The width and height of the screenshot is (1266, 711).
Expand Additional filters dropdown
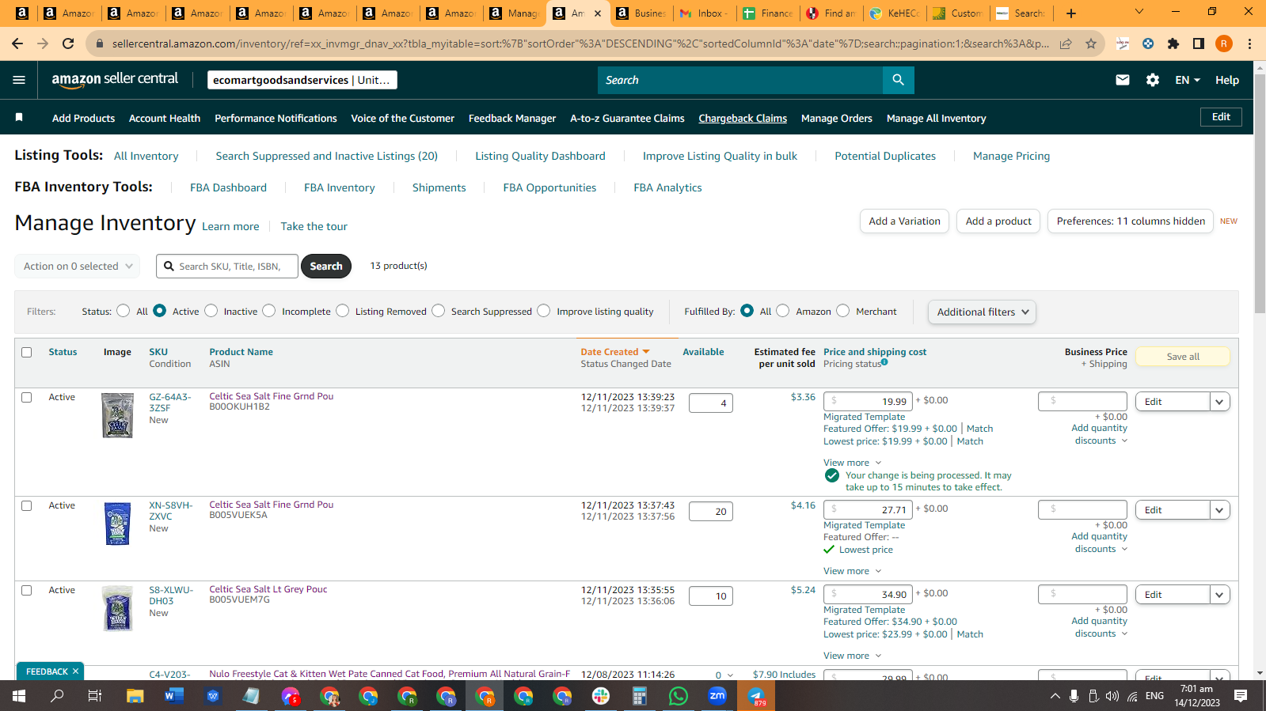982,312
